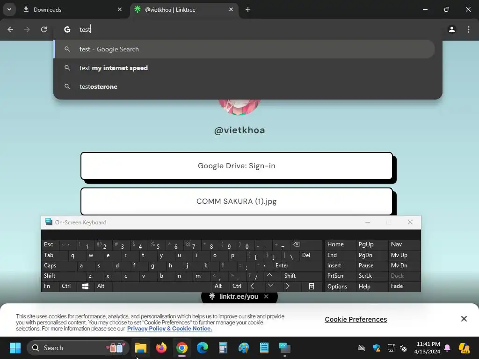Open the keyboard Options key
Image resolution: width=479 pixels, height=359 pixels.
[x=340, y=287]
